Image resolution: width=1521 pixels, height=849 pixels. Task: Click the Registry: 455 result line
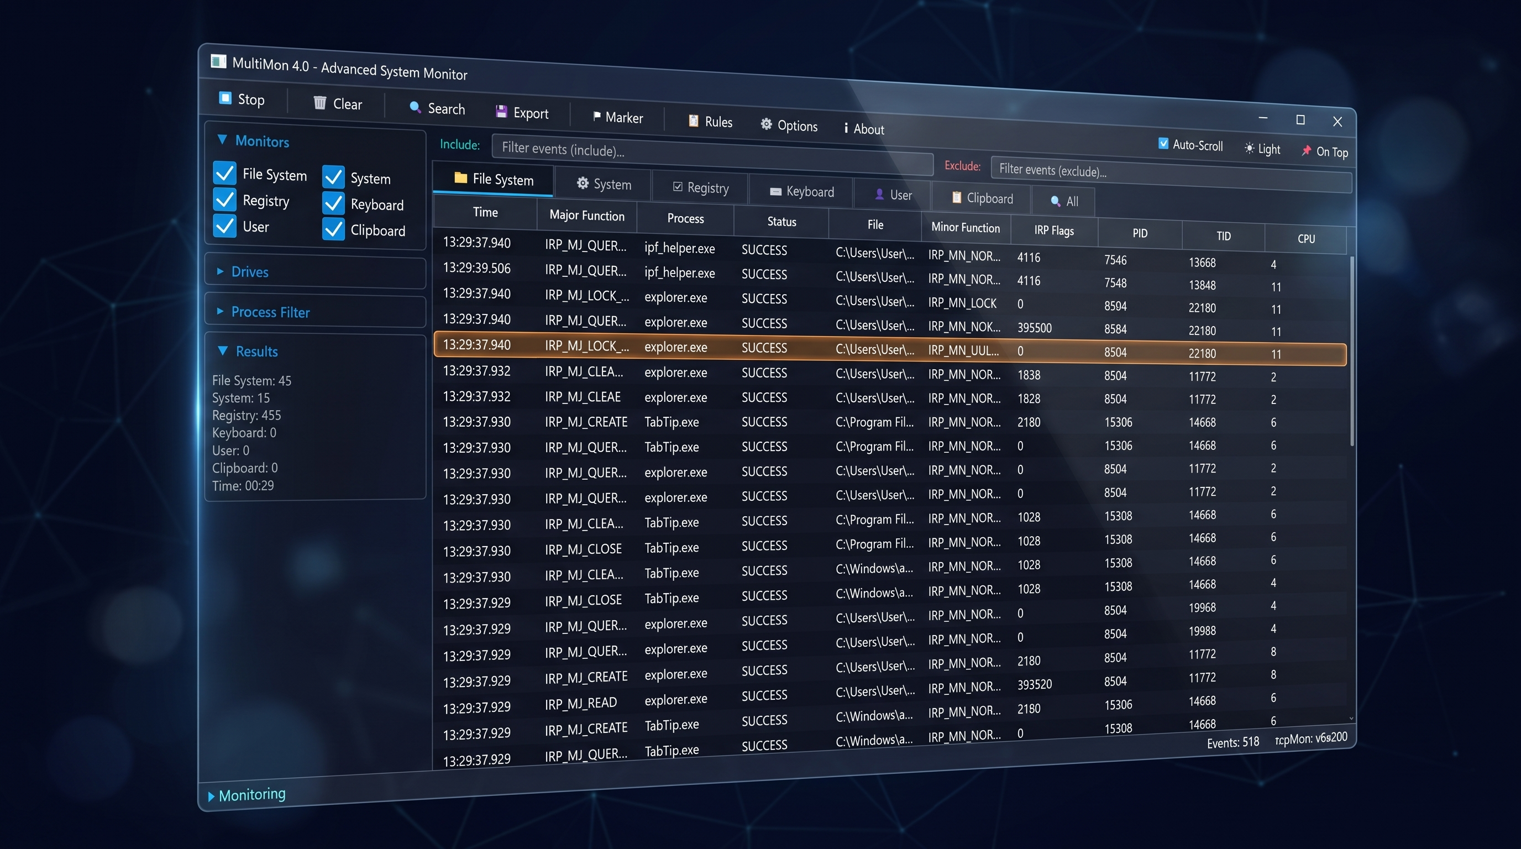click(247, 415)
